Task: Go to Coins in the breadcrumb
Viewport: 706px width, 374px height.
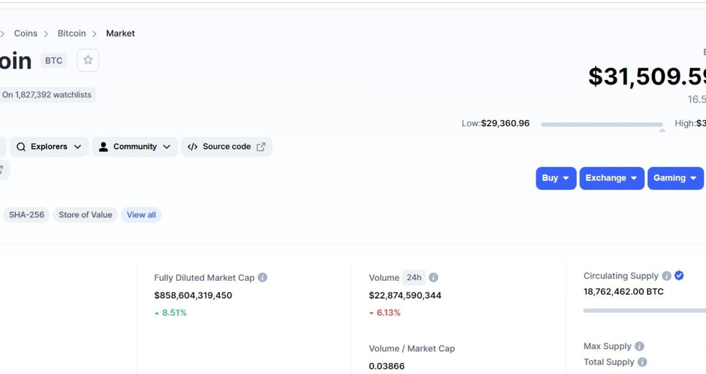Action: click(26, 33)
